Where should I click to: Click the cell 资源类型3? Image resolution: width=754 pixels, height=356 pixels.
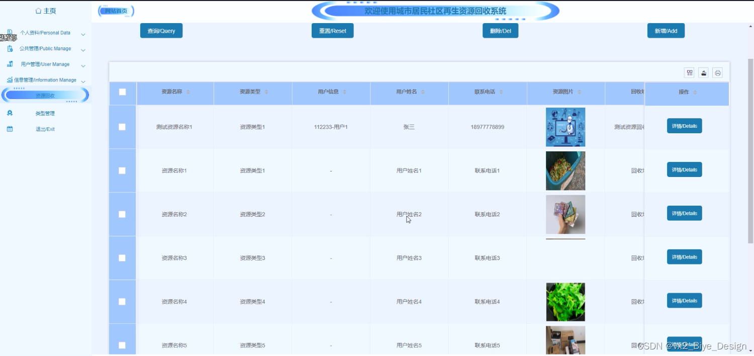coord(252,258)
